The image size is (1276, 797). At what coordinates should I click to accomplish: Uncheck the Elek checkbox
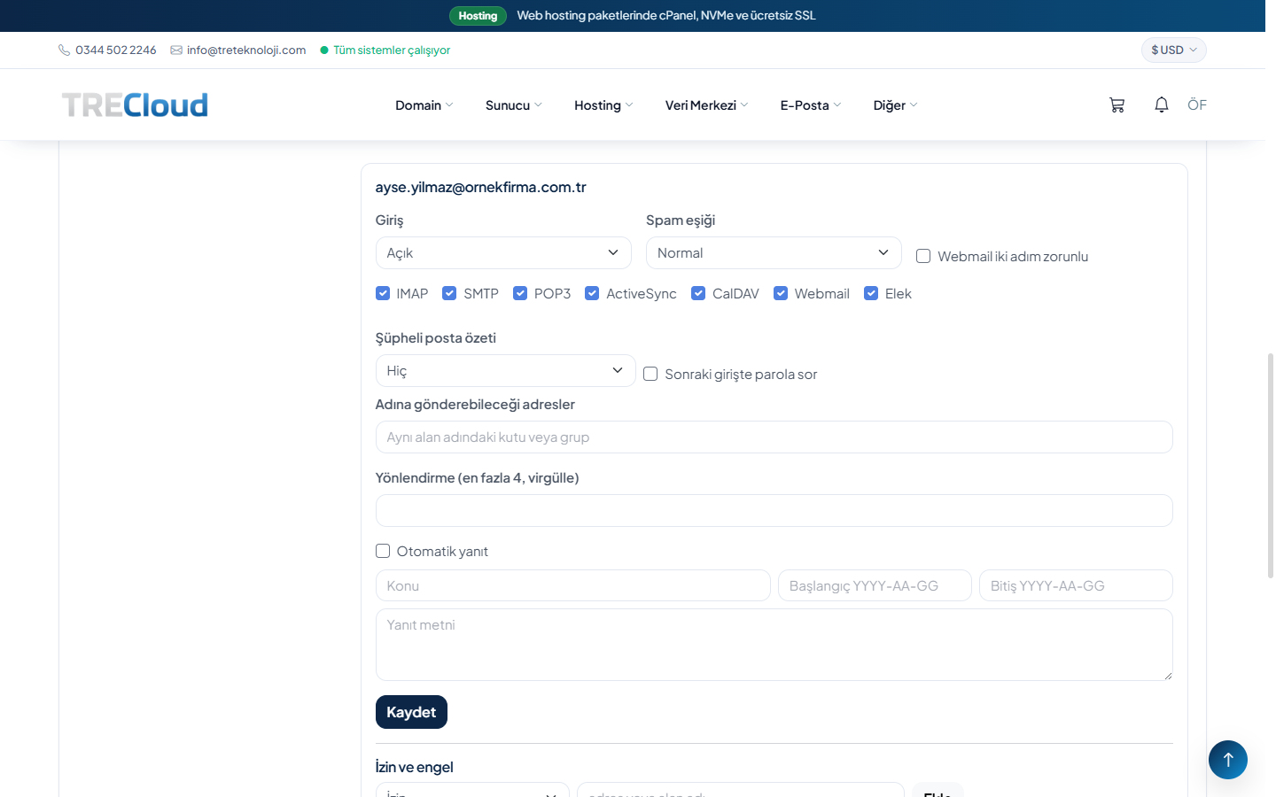(871, 293)
